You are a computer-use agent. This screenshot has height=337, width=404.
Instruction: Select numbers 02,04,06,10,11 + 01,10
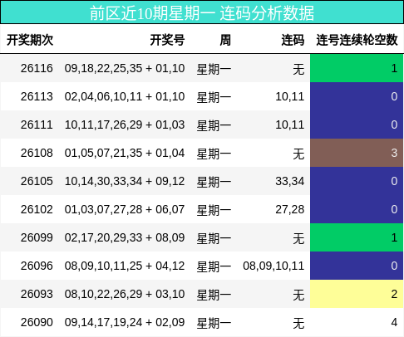tap(125, 96)
